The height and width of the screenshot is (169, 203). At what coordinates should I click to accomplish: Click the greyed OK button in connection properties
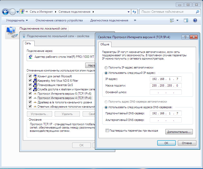(81, 145)
